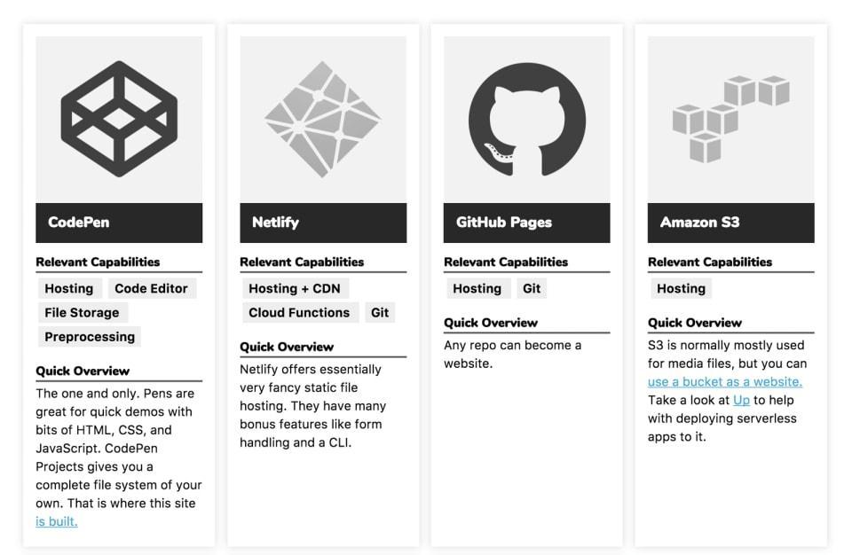Viewport: 852px width, 555px height.
Task: Select the File Storage tag
Action: [x=82, y=313]
